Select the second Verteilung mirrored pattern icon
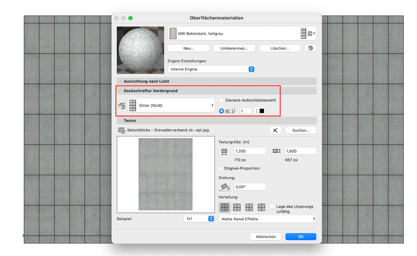This screenshot has height=256, width=417. click(237, 207)
